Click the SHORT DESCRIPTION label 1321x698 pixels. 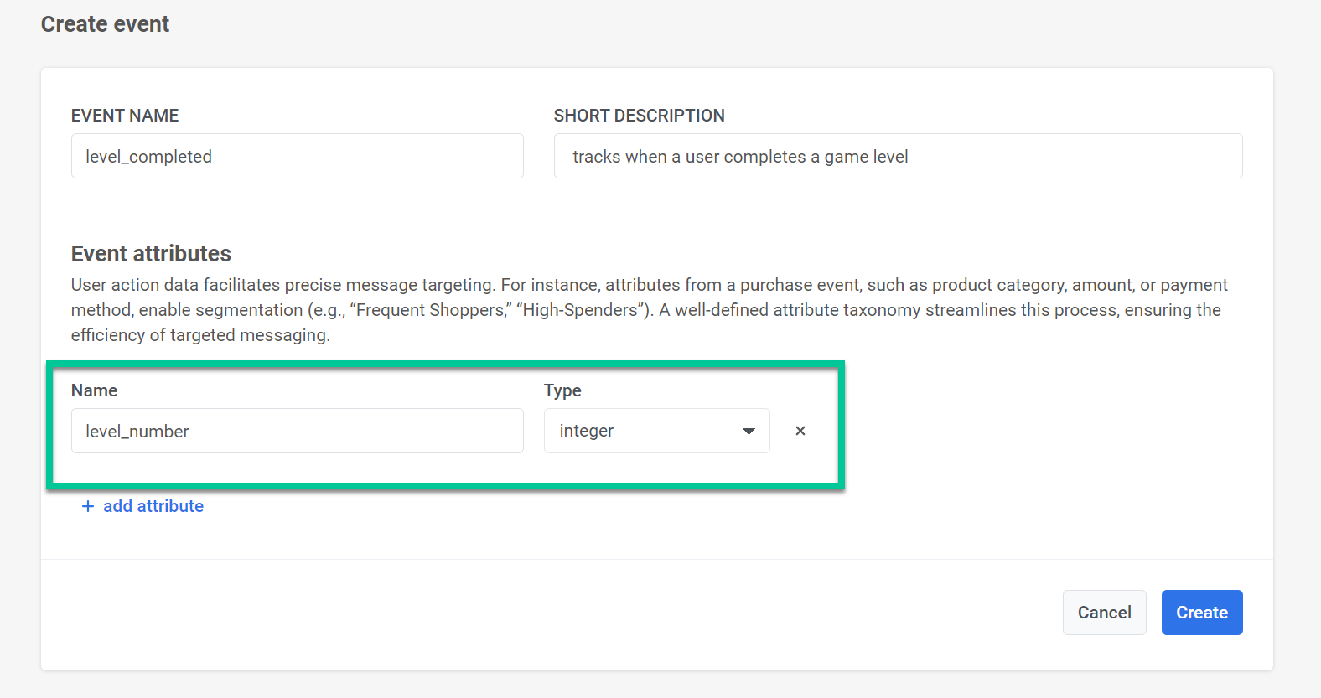click(x=639, y=116)
